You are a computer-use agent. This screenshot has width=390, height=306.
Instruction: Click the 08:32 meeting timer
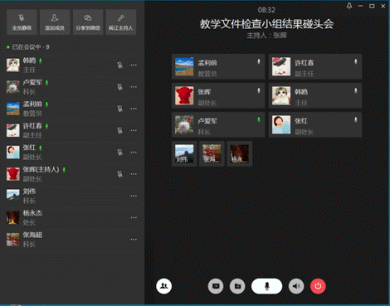(266, 10)
